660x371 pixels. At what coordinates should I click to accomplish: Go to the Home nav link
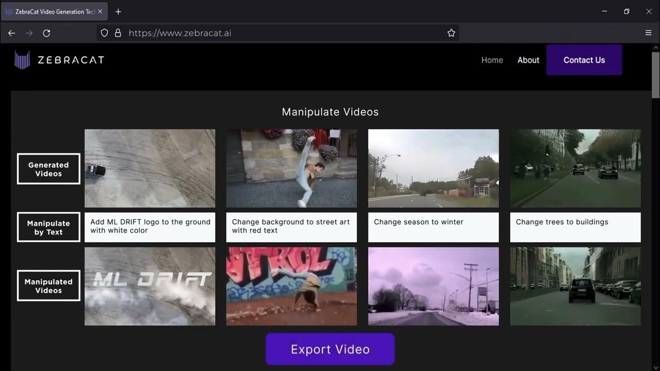492,60
